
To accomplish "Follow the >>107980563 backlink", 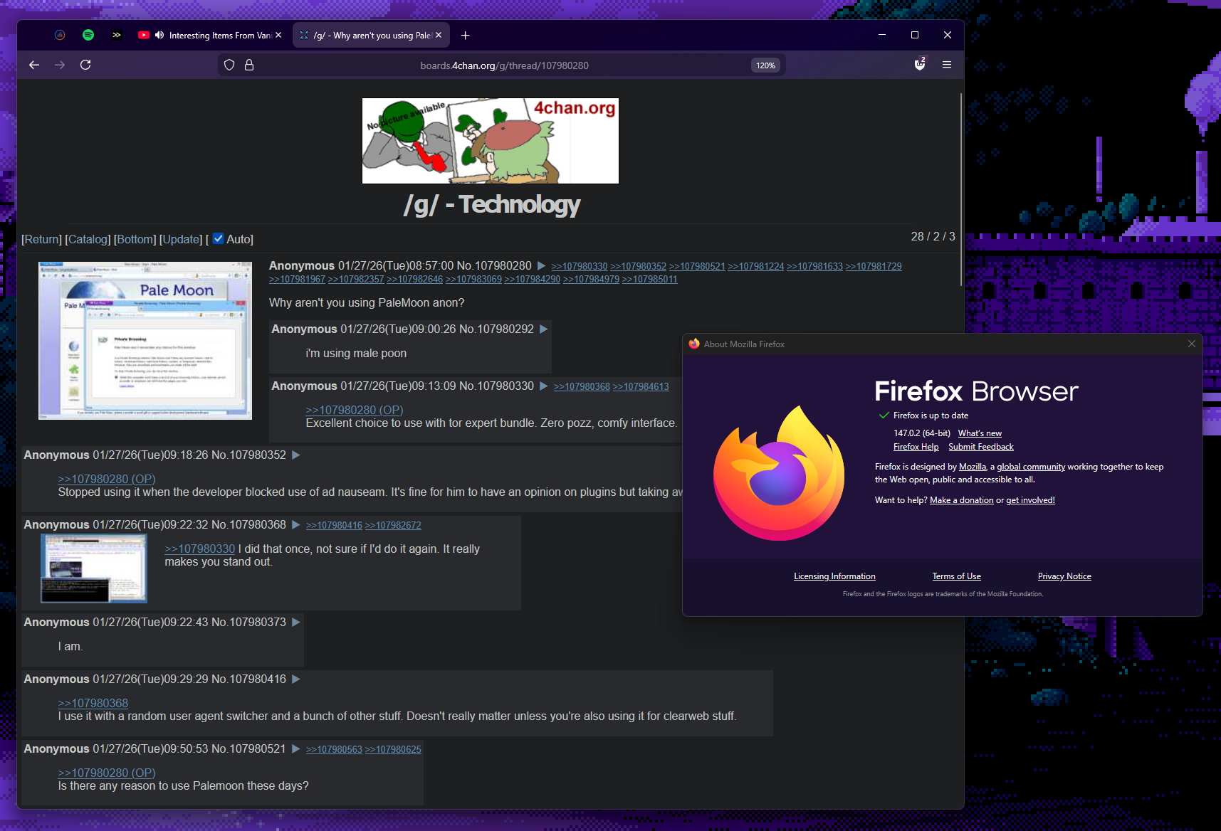I will [334, 750].
